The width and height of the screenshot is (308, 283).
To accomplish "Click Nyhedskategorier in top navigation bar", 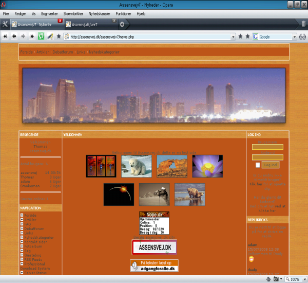I will pyautogui.click(x=104, y=52).
